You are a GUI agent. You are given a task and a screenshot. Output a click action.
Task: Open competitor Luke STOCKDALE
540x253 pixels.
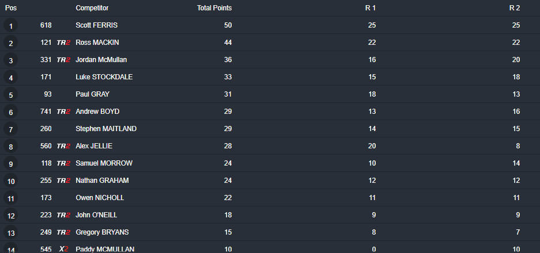[x=104, y=77]
